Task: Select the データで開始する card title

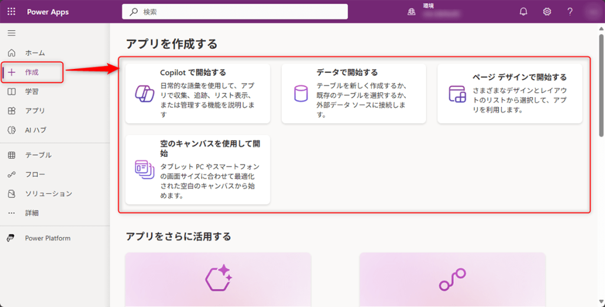Action: pos(347,72)
